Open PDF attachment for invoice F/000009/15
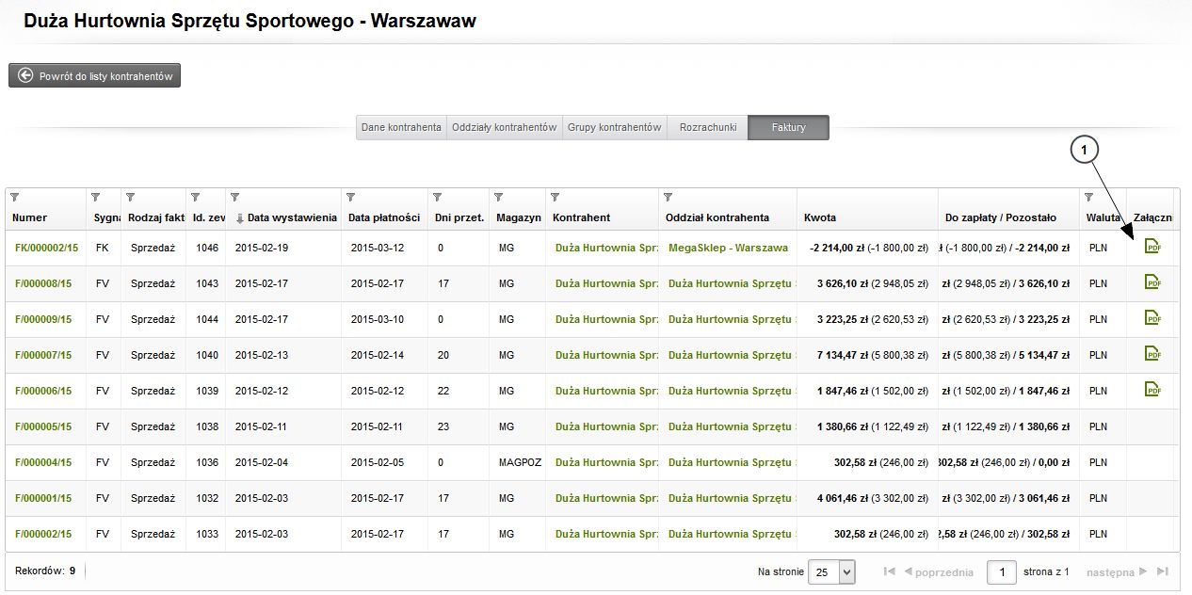The height and width of the screenshot is (595, 1192). (x=1152, y=318)
